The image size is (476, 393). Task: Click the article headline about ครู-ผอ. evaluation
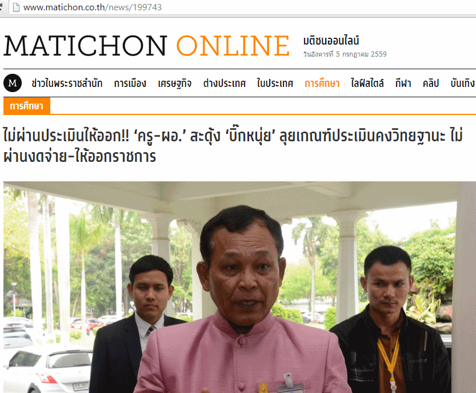233,146
